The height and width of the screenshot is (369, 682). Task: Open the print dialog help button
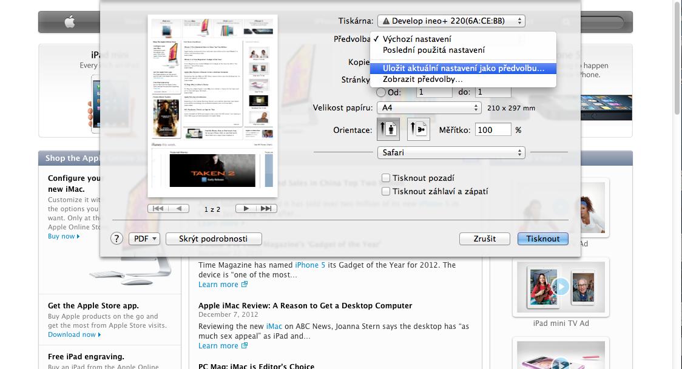click(x=116, y=239)
